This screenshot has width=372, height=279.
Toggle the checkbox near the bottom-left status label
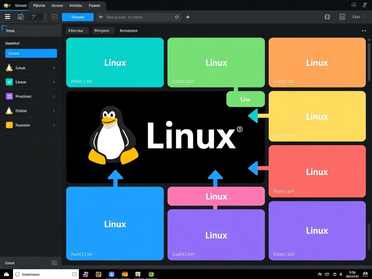click(54, 263)
